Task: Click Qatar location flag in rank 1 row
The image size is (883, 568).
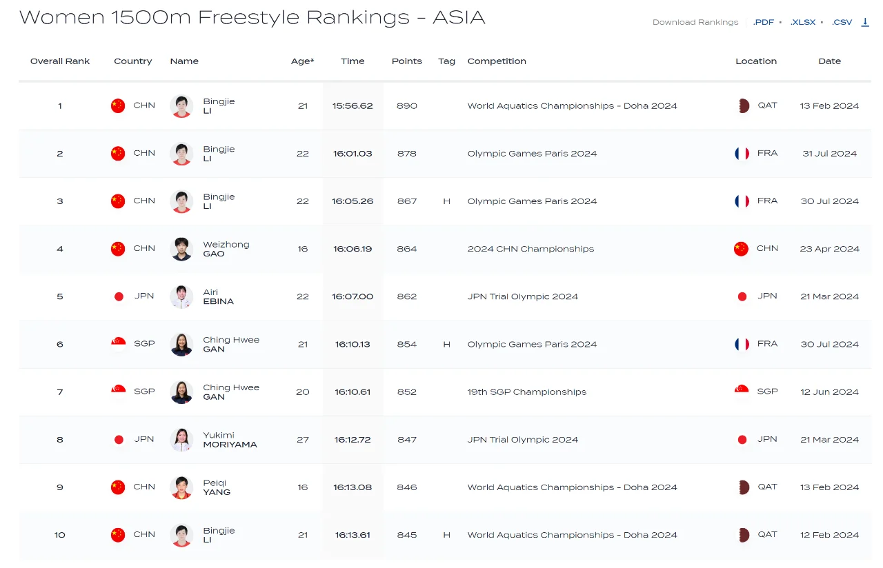Action: (x=742, y=105)
